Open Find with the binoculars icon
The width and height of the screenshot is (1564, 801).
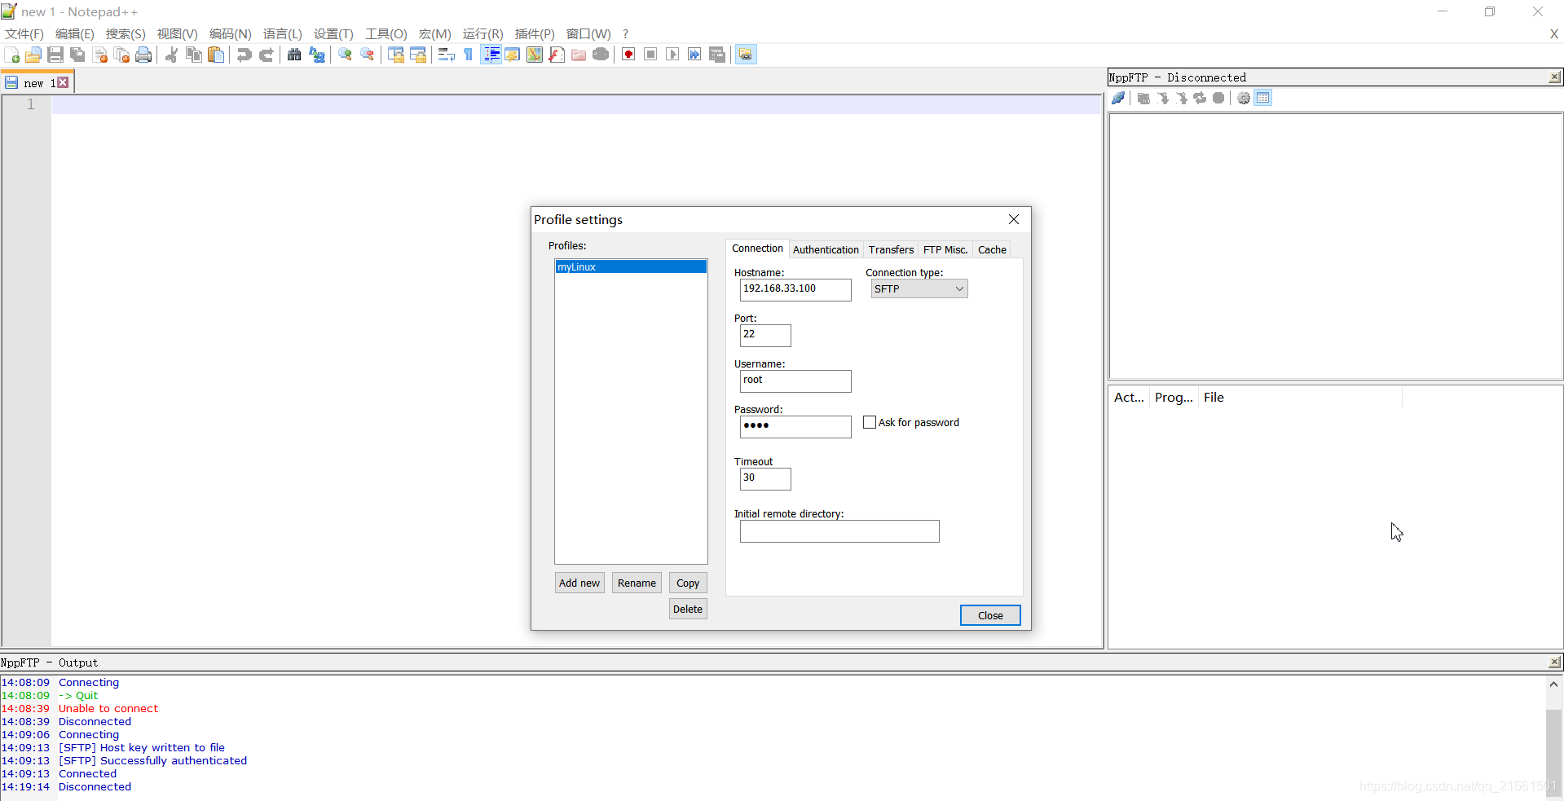click(294, 55)
